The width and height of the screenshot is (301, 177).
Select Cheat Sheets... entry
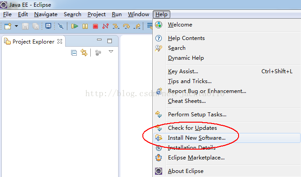(x=227, y=101)
